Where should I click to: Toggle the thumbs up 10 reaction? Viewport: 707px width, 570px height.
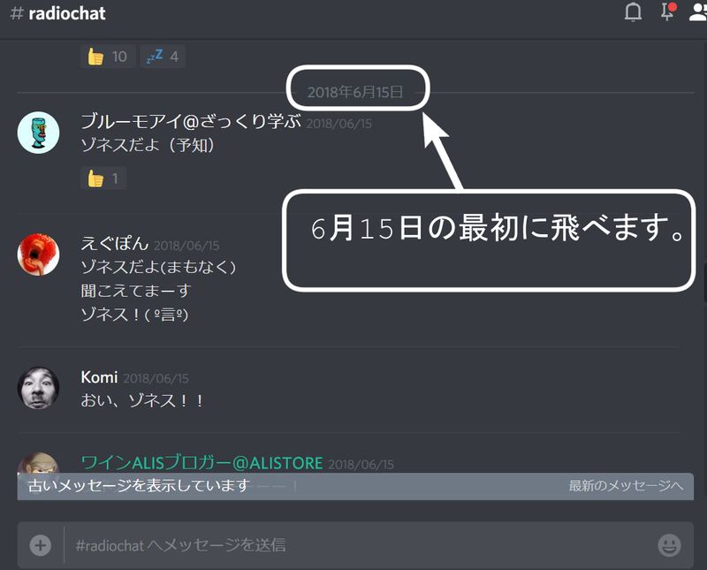click(x=107, y=57)
